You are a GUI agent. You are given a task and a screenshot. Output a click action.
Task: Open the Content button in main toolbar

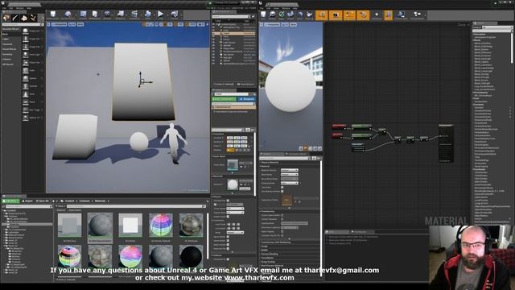click(83, 14)
